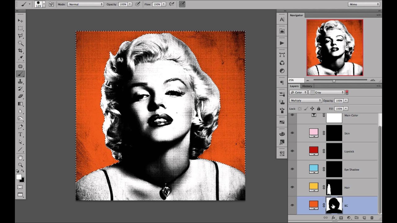This screenshot has height=223, width=397.
Task: Select the Gradient tool
Action: (x=20, y=104)
